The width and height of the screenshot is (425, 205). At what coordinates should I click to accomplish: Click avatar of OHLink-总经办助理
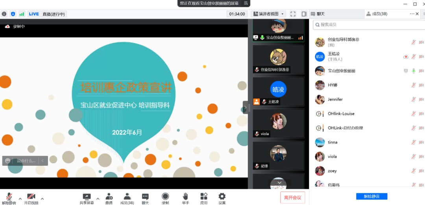point(320,128)
